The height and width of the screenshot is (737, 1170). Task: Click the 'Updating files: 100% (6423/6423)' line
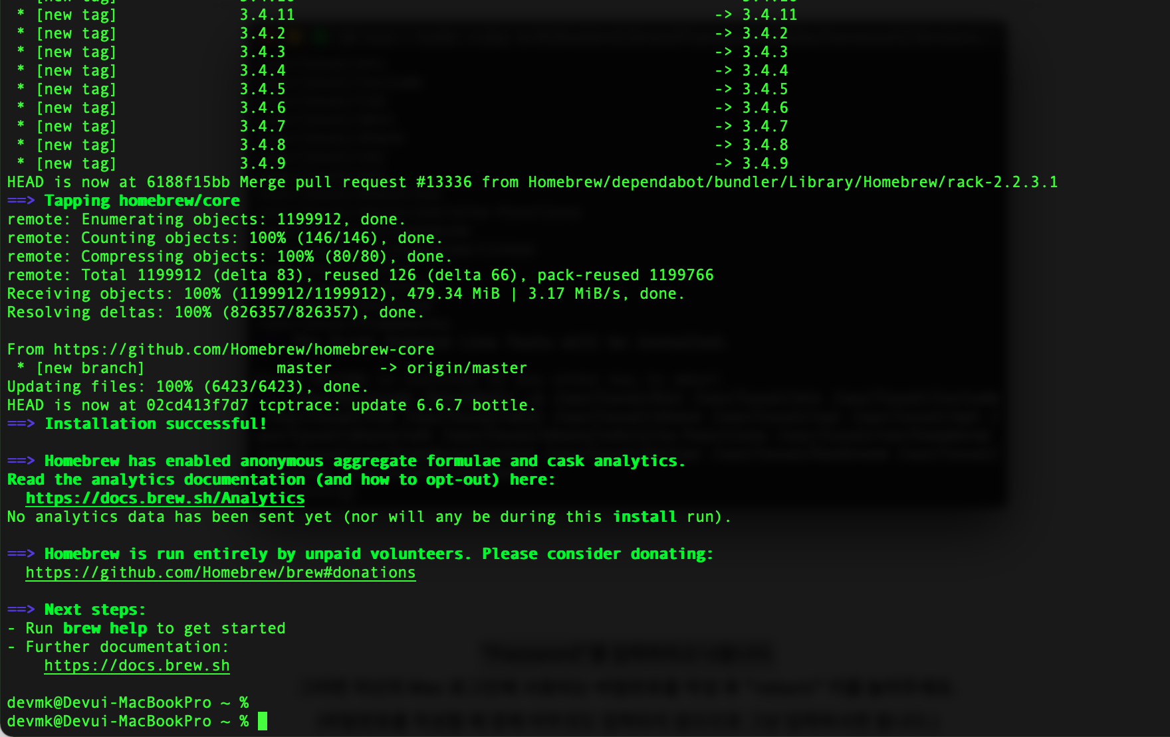click(x=187, y=386)
